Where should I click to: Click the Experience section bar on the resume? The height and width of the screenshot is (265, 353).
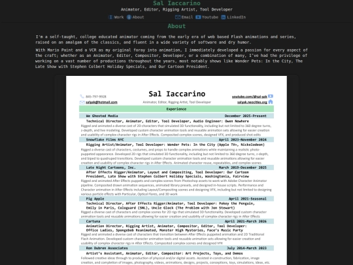pos(176,109)
